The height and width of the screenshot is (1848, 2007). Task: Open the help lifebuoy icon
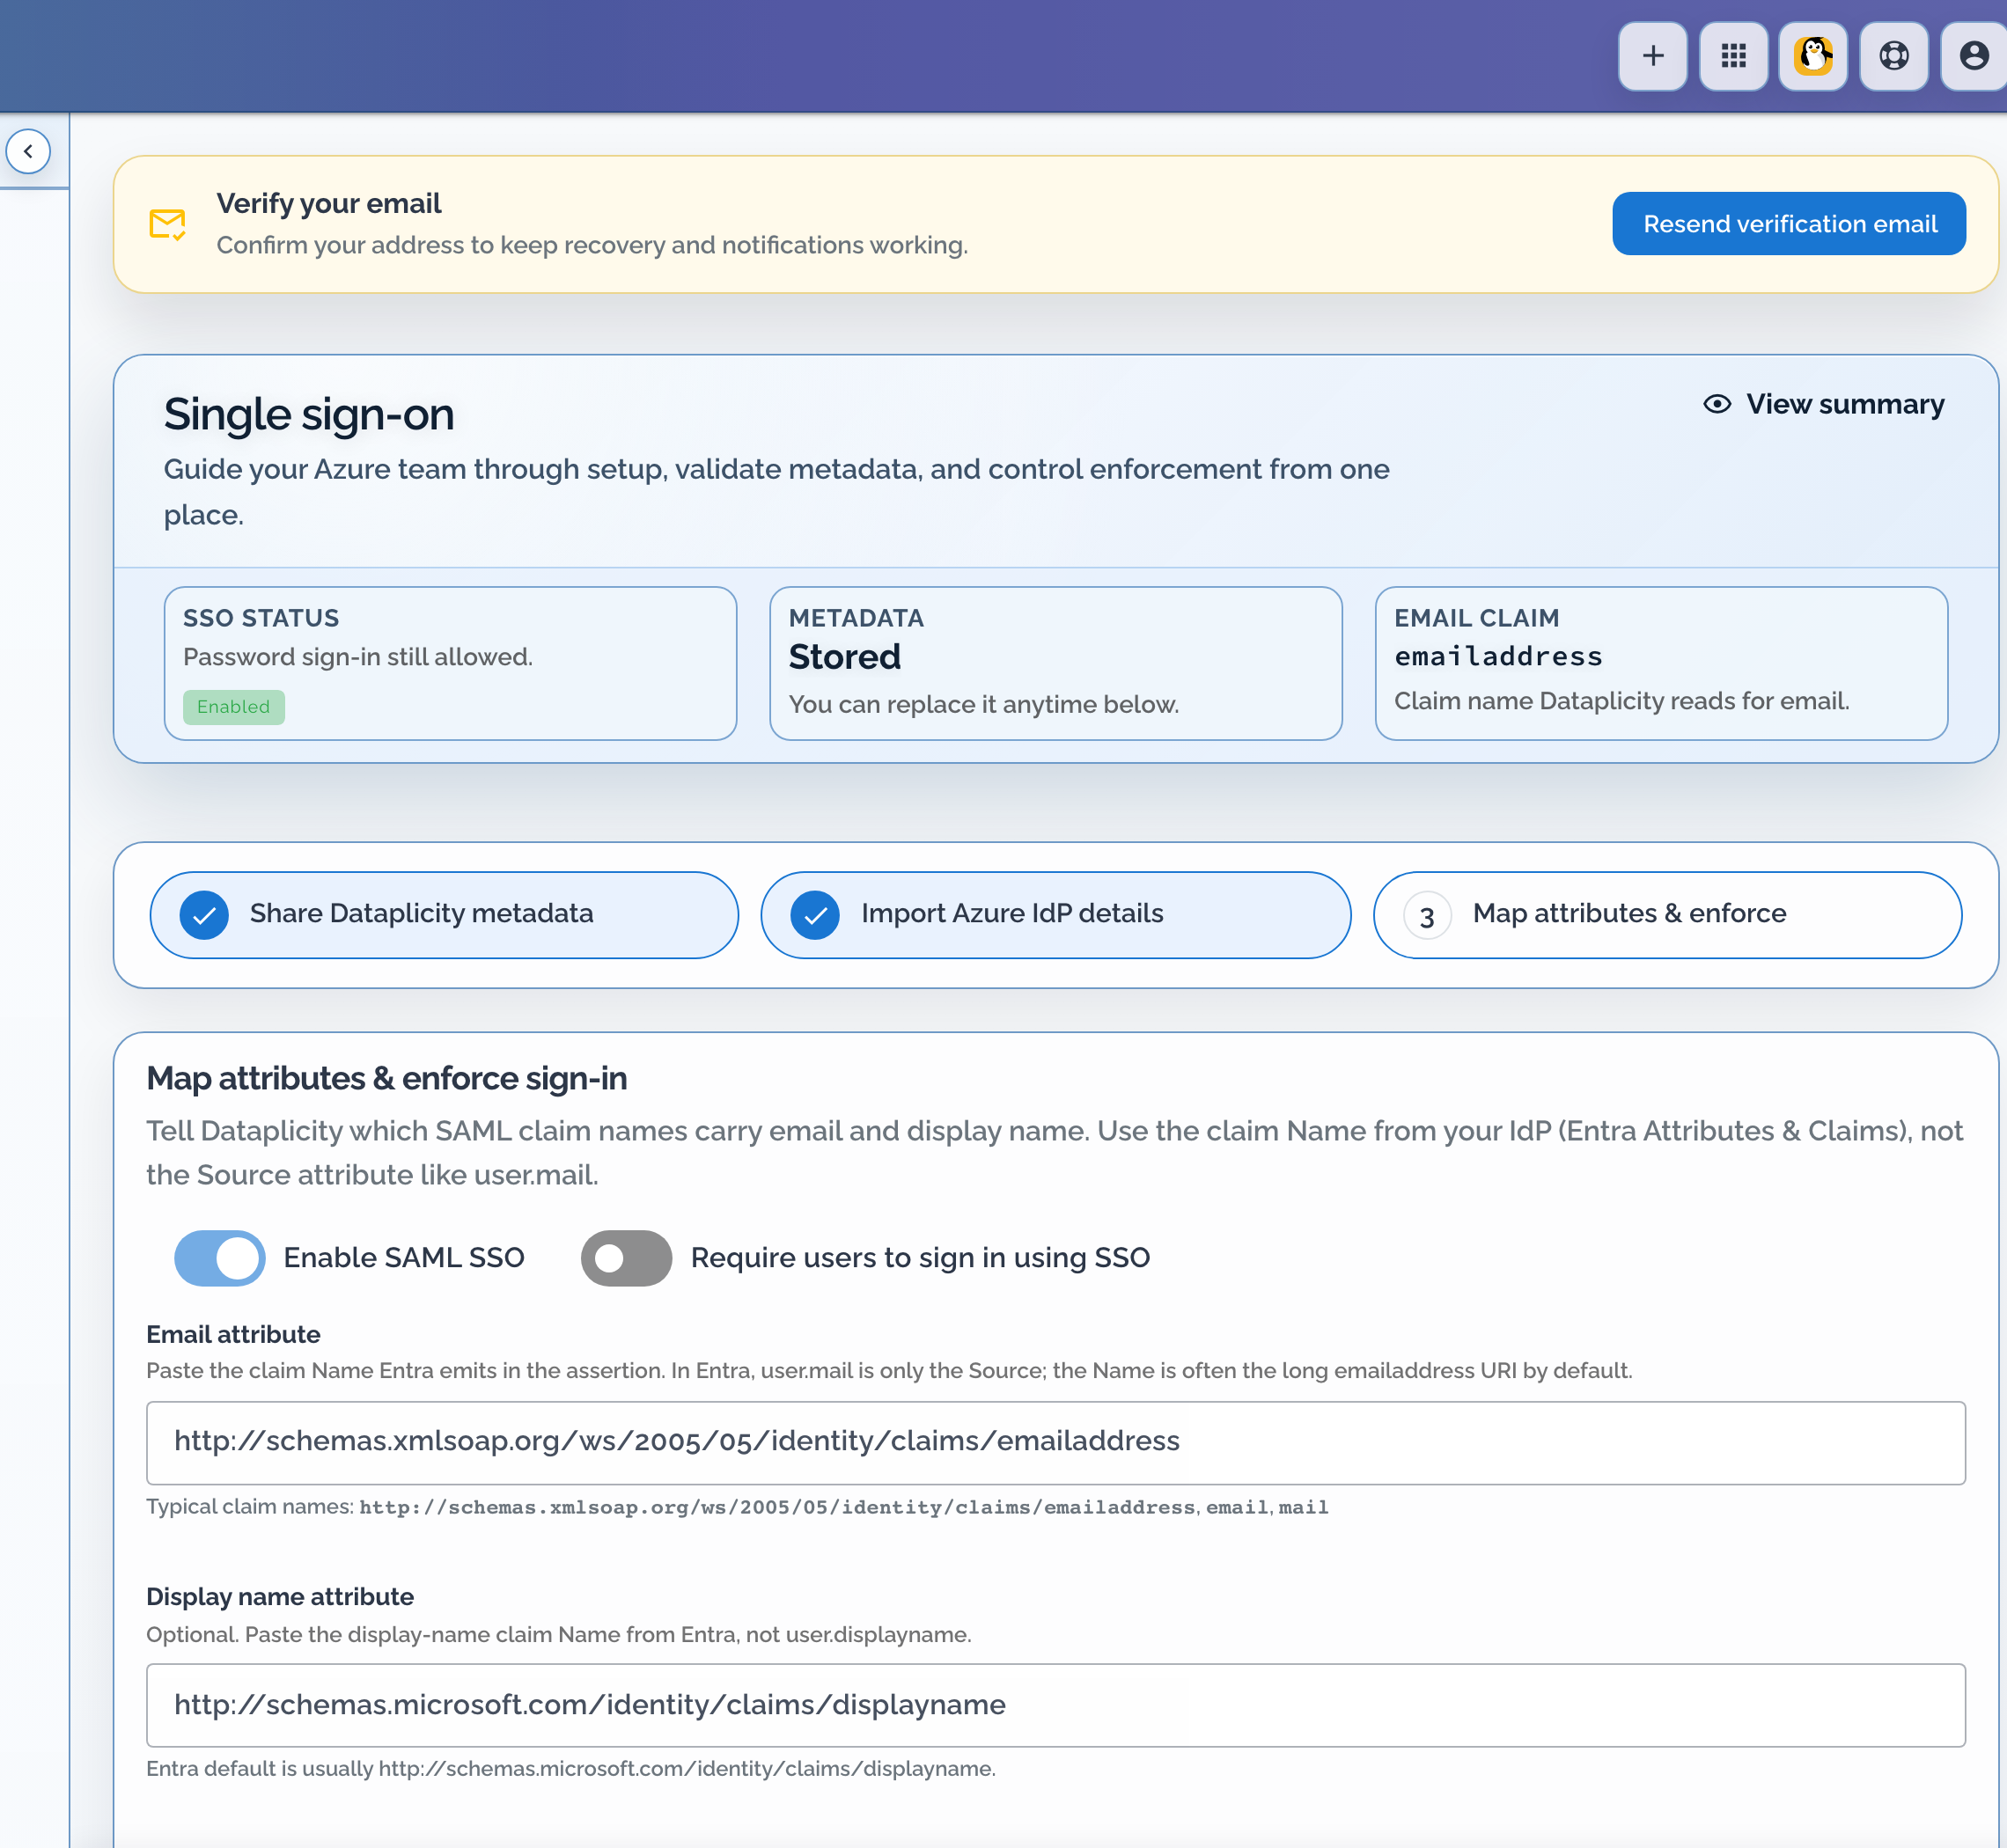click(x=1894, y=56)
